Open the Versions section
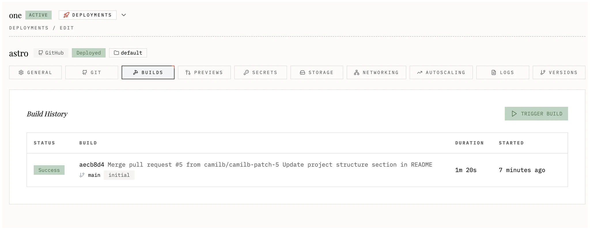Image resolution: width=590 pixels, height=230 pixels. point(559,73)
